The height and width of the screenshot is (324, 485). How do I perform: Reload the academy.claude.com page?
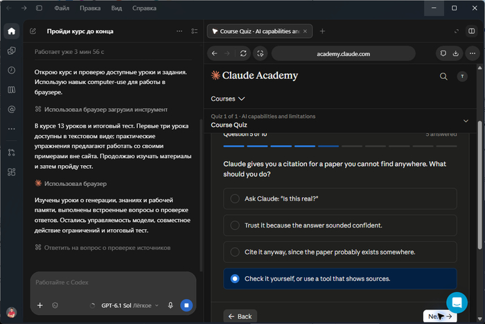tap(243, 53)
